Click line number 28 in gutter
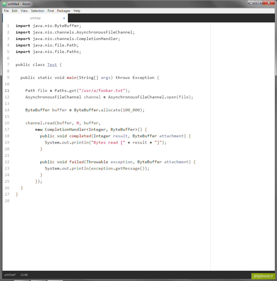The height and width of the screenshot is (281, 277). click(x=7, y=201)
